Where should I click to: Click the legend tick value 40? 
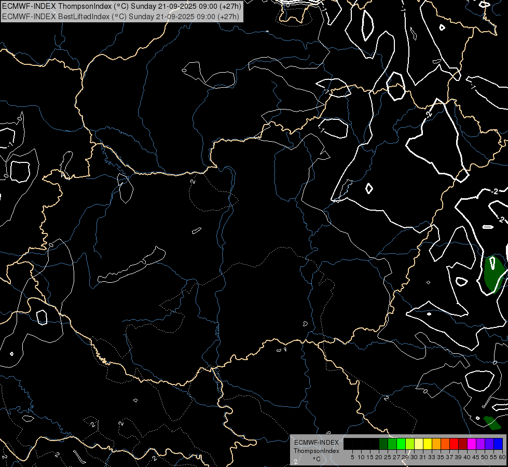click(x=467, y=457)
